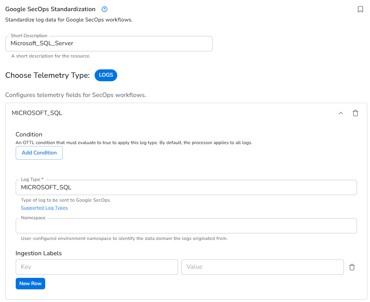Click the 'An OTTL condition' description text
Viewport: 370px width, 302px height.
(134, 143)
